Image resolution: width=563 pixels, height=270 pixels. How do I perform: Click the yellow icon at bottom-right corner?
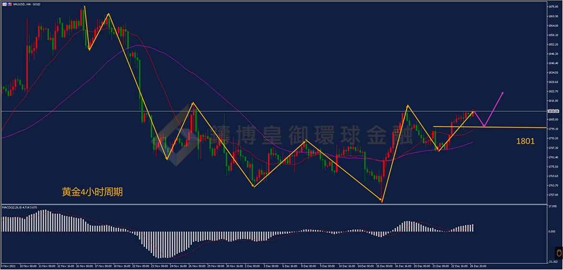(559, 253)
